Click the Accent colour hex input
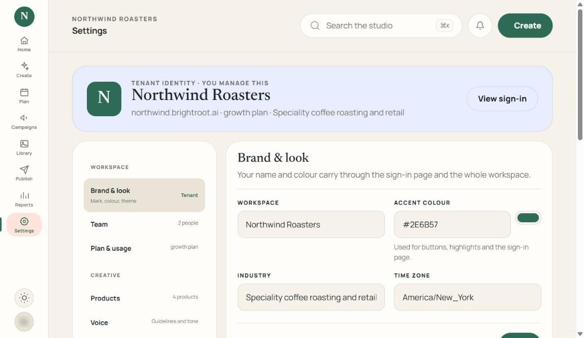This screenshot has height=338, width=584. coord(452,224)
